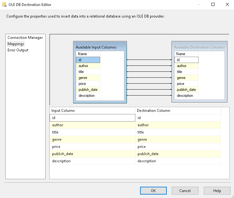
Task: Select the id input column grid cell
Action: [x=92, y=118]
